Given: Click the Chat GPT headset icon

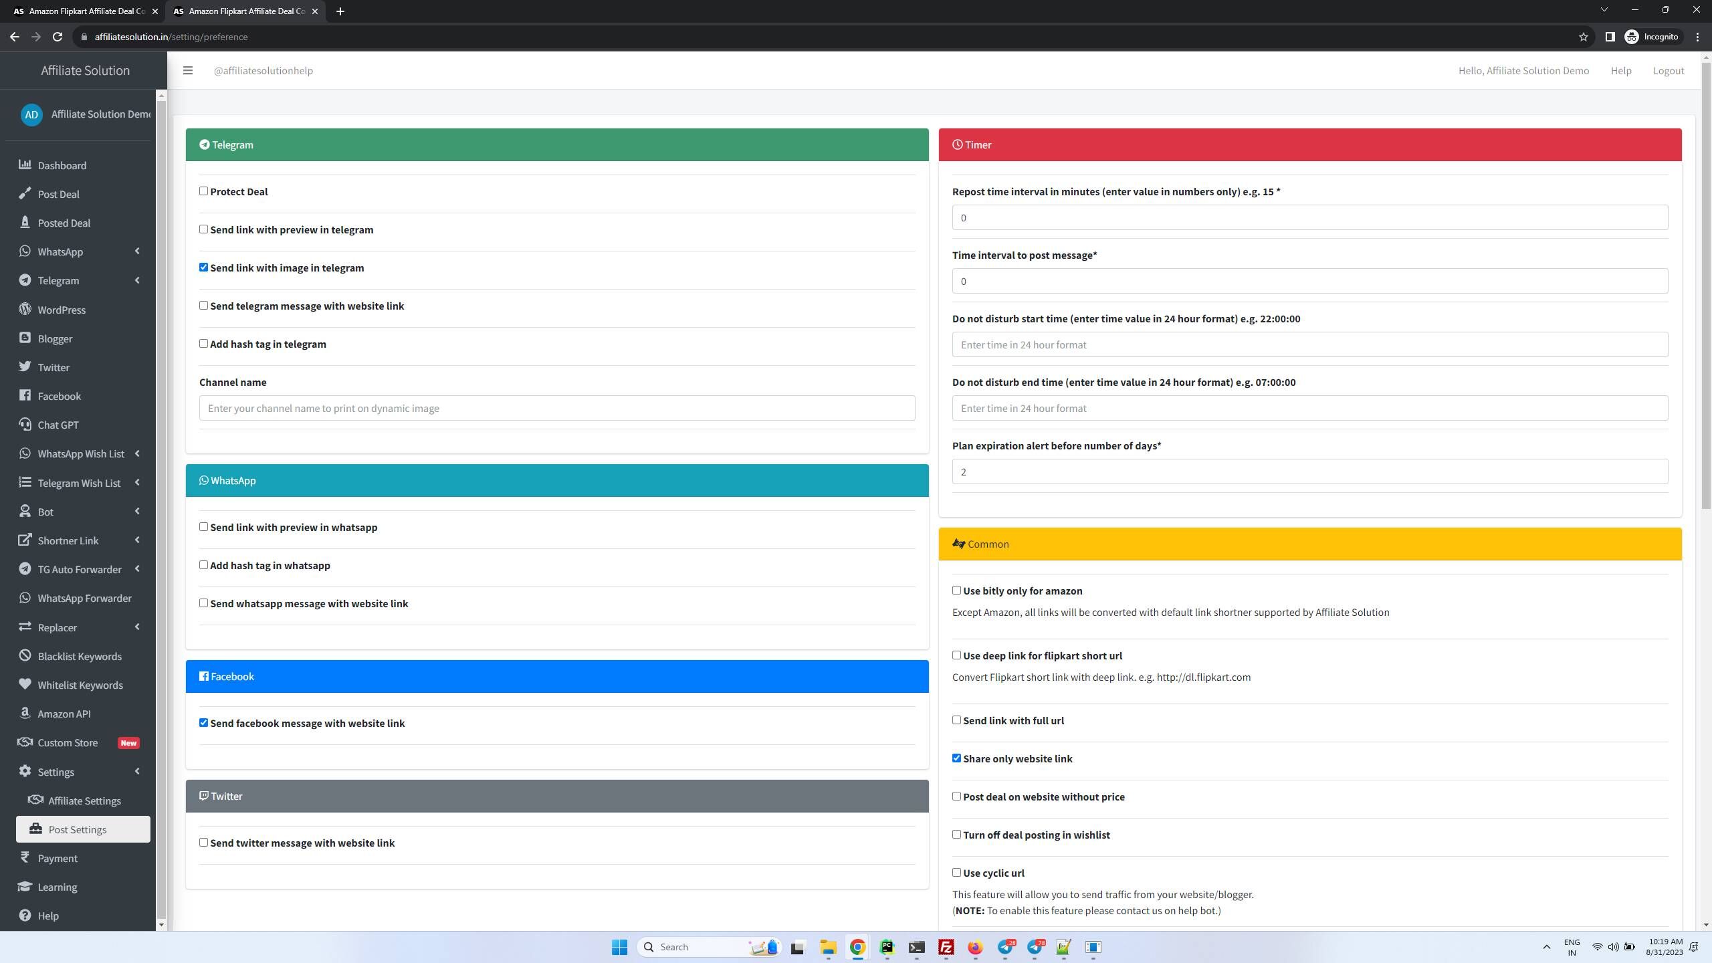Looking at the screenshot, I should pyautogui.click(x=25, y=424).
